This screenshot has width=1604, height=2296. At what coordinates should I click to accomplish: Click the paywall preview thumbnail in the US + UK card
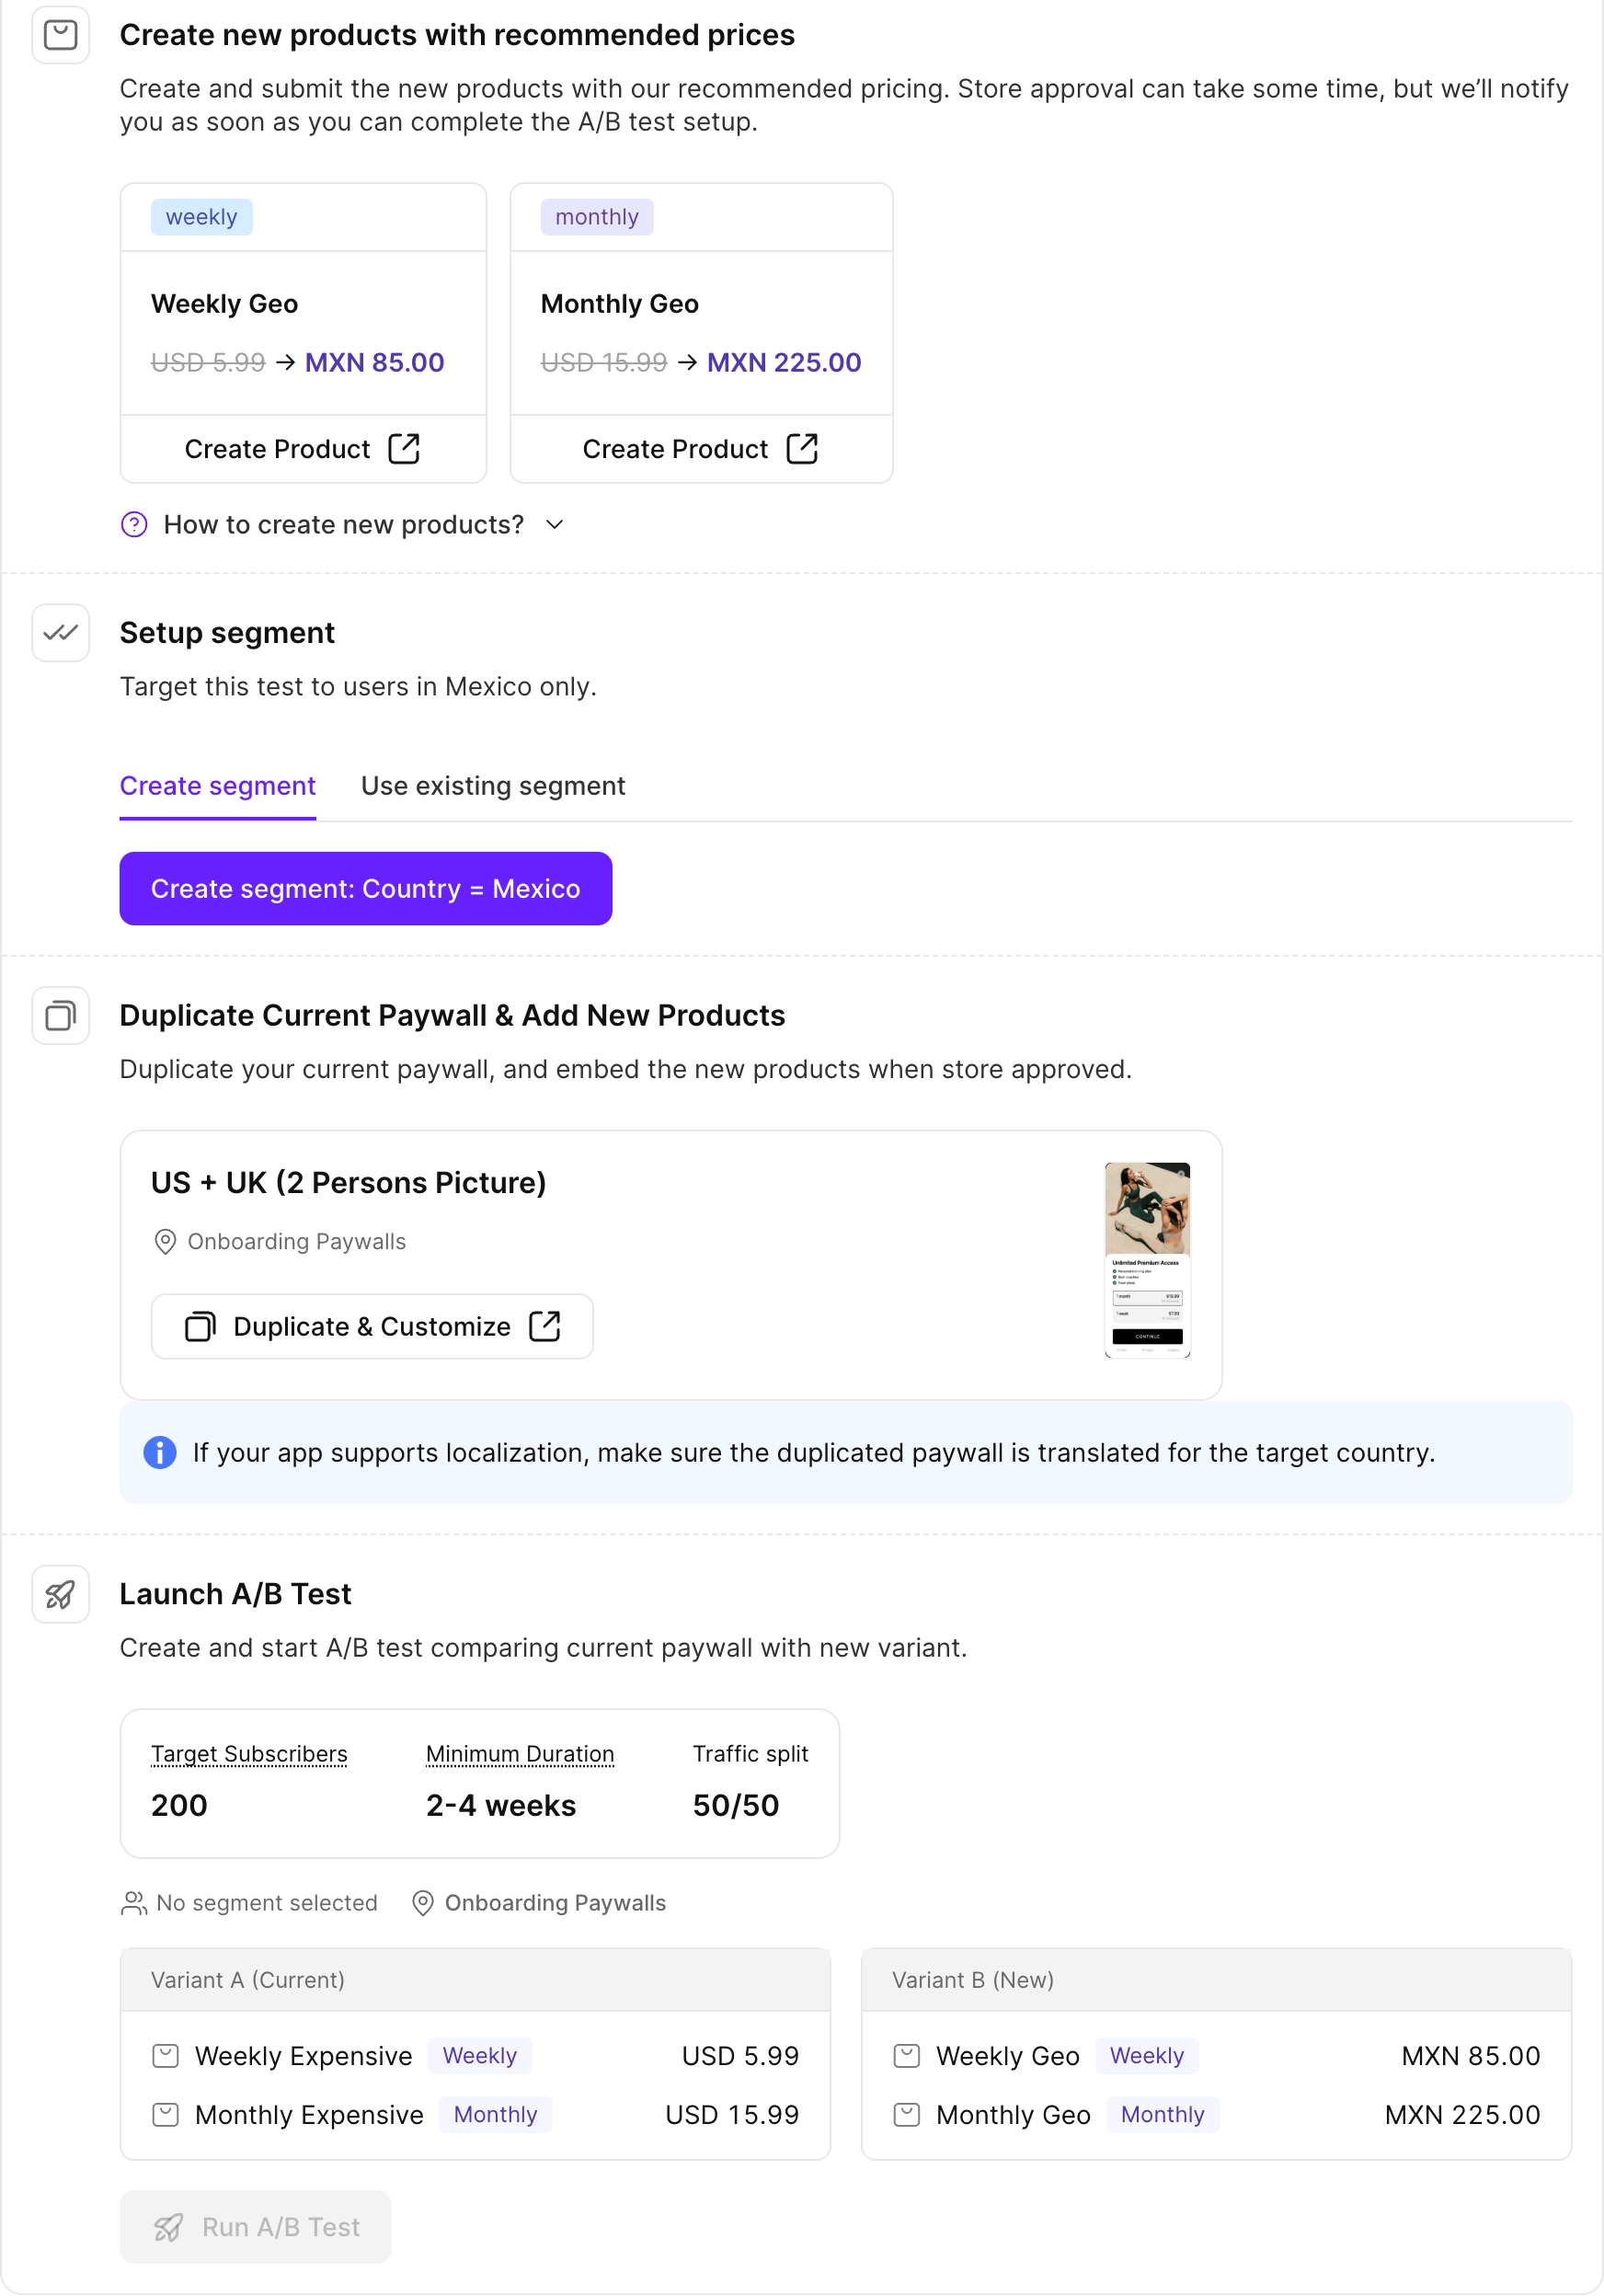click(x=1146, y=1260)
